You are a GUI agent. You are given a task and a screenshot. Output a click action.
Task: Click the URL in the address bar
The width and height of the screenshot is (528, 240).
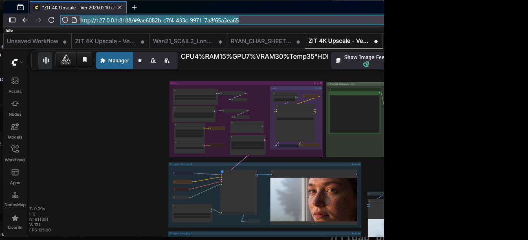[x=159, y=20]
